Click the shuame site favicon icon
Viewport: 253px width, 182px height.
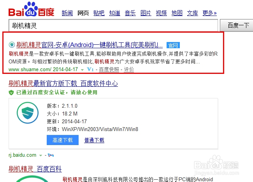(12, 45)
